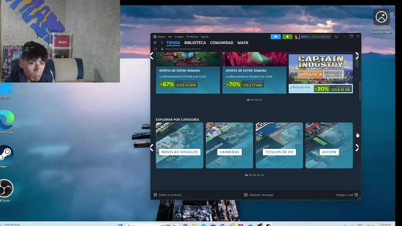
Task: Click Gestionar descargas label
Action: (x=261, y=195)
